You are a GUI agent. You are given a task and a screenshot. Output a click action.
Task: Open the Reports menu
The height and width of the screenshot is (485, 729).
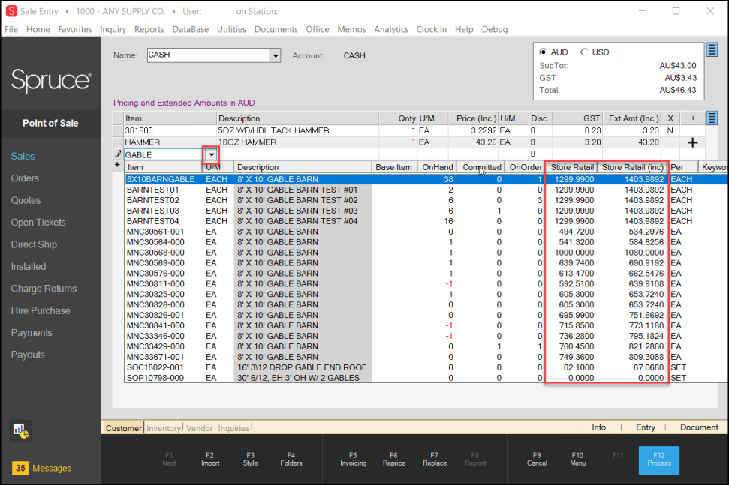149,29
